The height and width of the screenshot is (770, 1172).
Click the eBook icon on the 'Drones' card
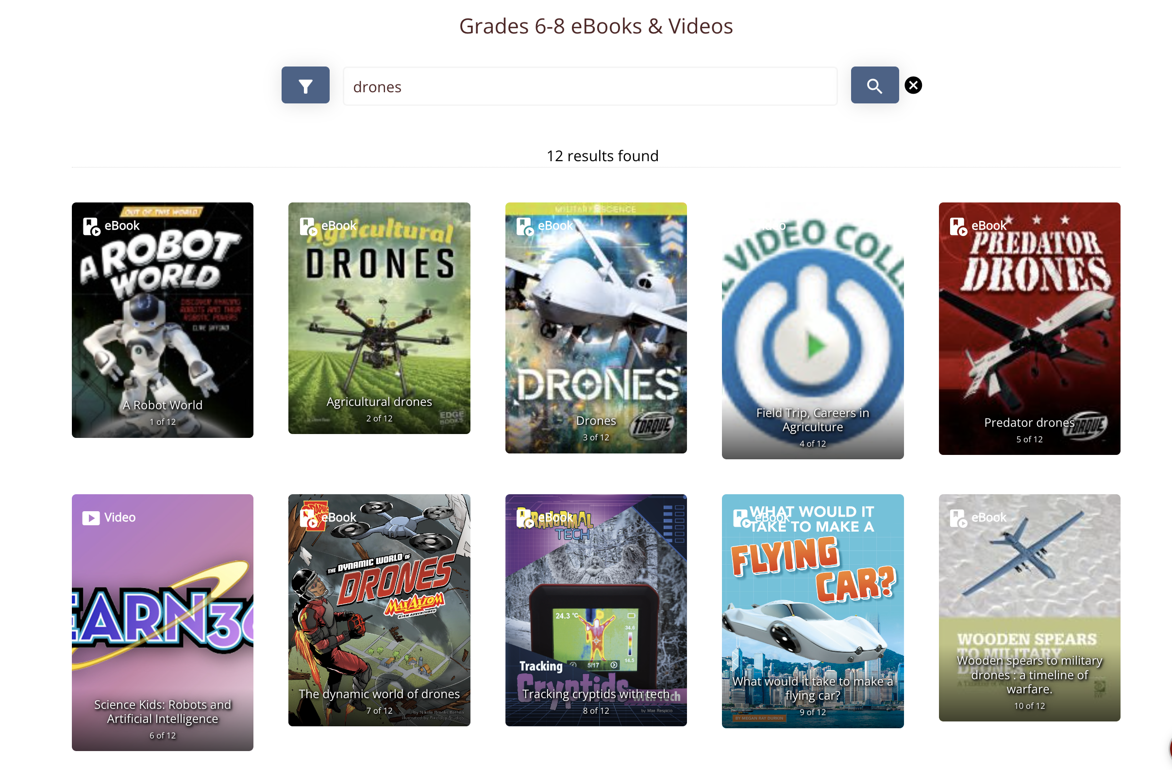525,226
